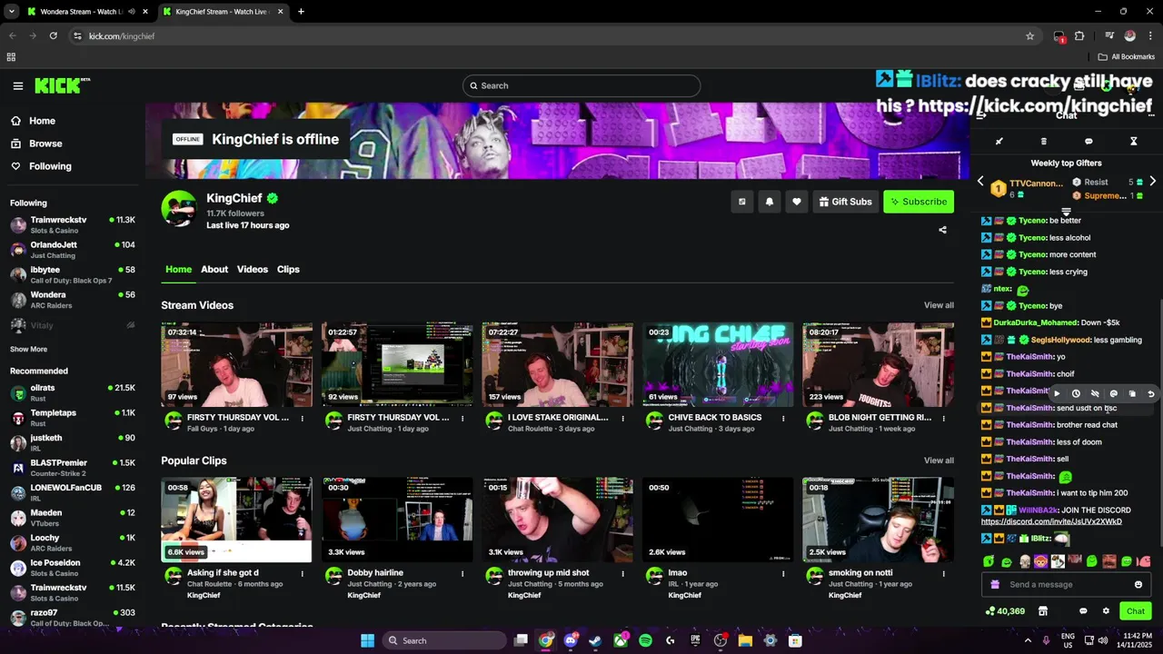Viewport: 1163px width, 654px height.
Task: Go to next Weekly top Gifters page
Action: pyautogui.click(x=1152, y=182)
